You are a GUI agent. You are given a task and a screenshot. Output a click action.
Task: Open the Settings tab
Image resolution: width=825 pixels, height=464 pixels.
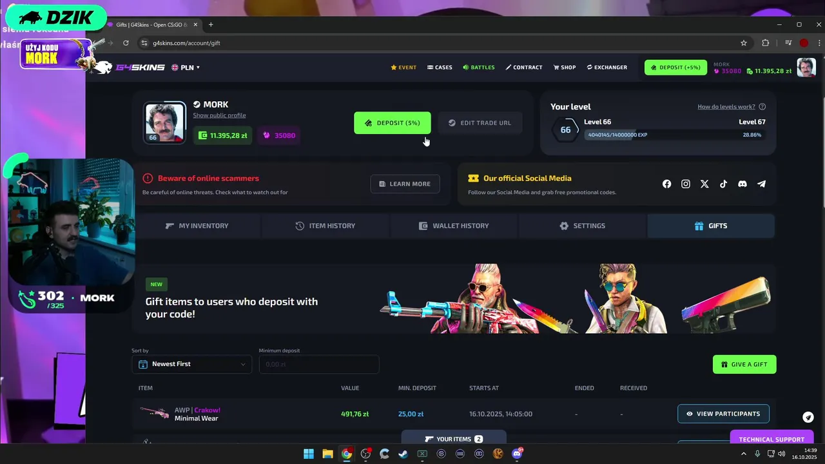582,226
